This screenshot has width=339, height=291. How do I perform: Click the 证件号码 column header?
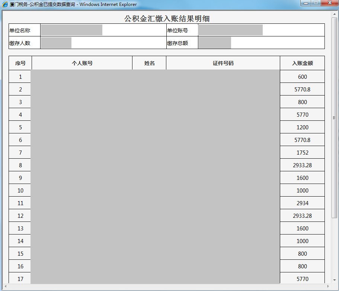click(x=223, y=63)
